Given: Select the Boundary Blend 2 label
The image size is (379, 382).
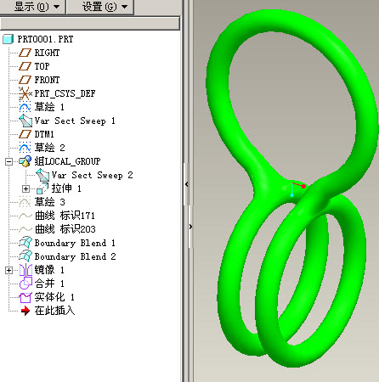Looking at the screenshot, I should pos(75,256).
